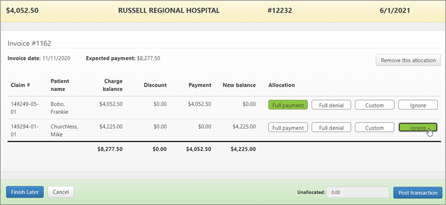Image resolution: width=446 pixels, height=205 pixels.
Task: Ignore the Bobo, Frankie claim
Action: tap(418, 105)
